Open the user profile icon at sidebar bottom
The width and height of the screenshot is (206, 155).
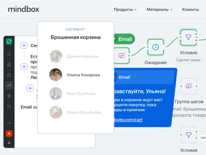9,143
